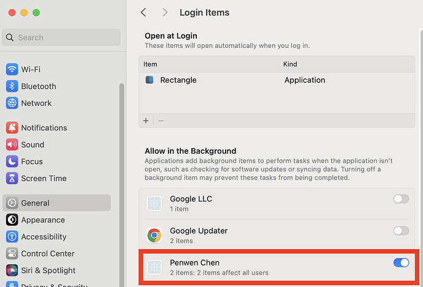This screenshot has width=423, height=287.
Task: Open Wi-Fi settings icon in sidebar
Action: point(12,69)
